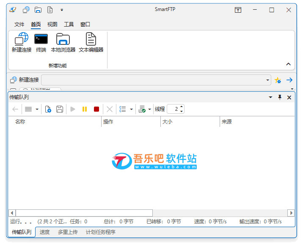Switch to the 速度 bottom tab
The height and width of the screenshot is (247, 303).
44,232
